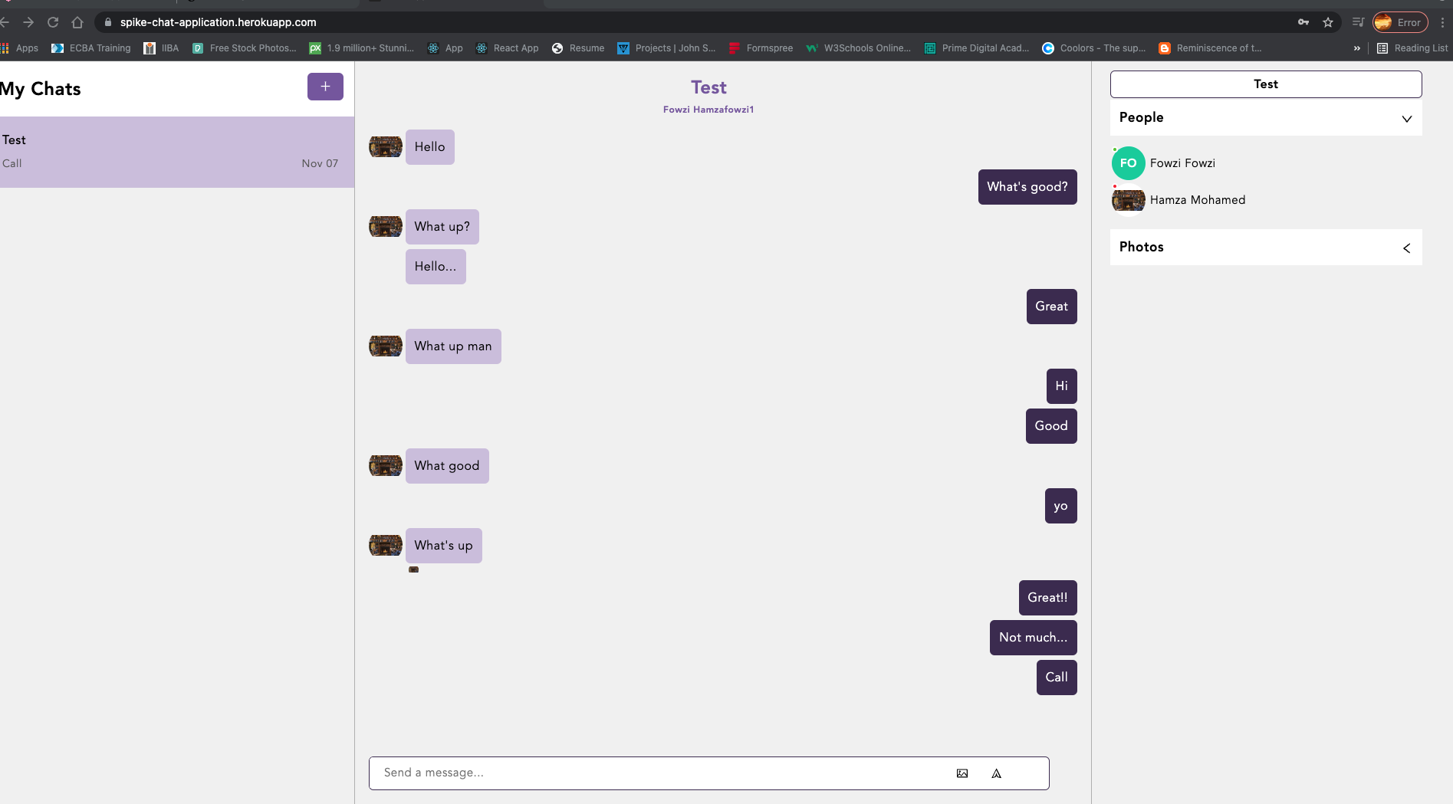Viewport: 1453px width, 804px height.
Task: Click the password key icon in address bar
Action: tap(1303, 22)
